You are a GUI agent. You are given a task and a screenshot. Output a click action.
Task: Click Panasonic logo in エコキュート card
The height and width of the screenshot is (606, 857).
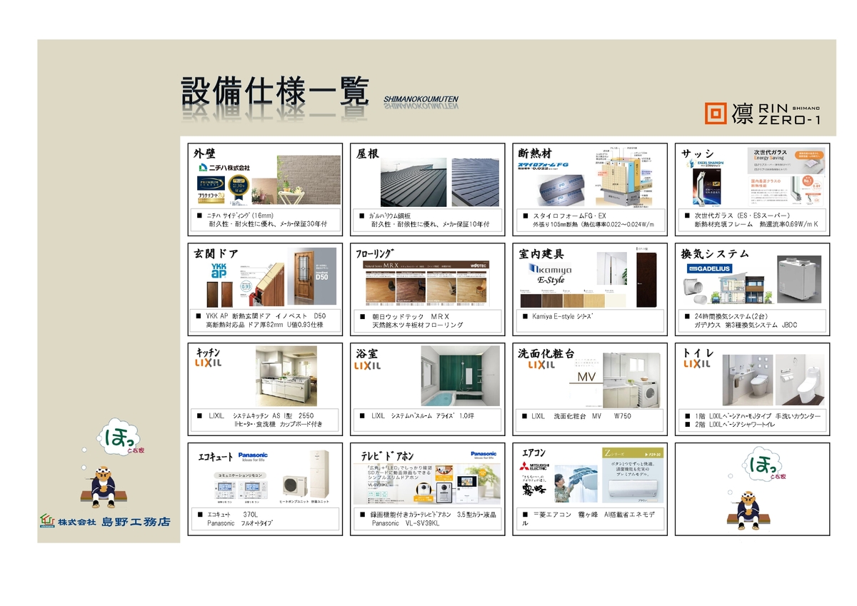pyautogui.click(x=252, y=456)
